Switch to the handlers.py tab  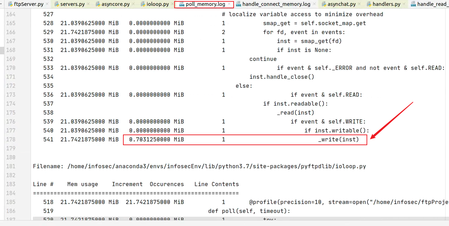pyautogui.click(x=386, y=4)
